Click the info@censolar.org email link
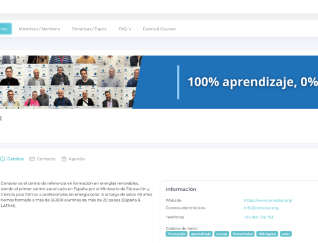This screenshot has width=318, height=243. (x=261, y=208)
